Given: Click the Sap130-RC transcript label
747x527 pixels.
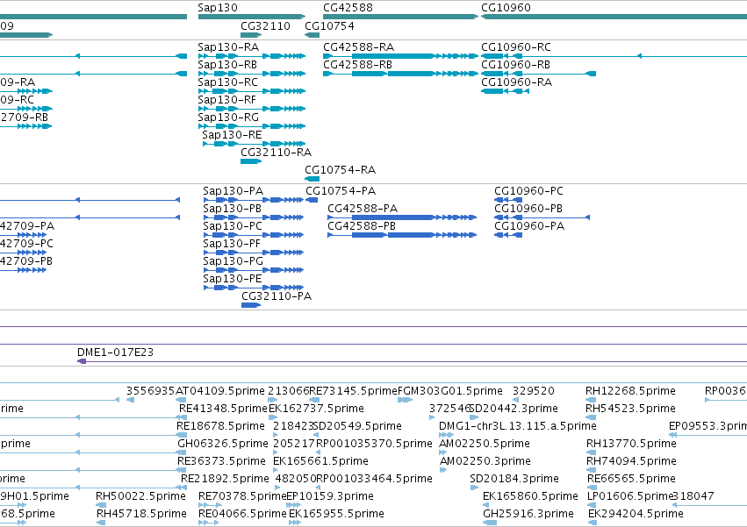Looking at the screenshot, I should pyautogui.click(x=227, y=82).
